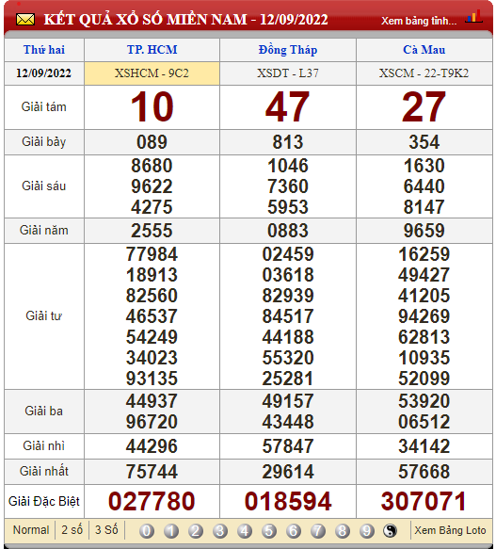496x549 pixels.
Task: Click Giải ba number 53920
Action: tap(424, 401)
